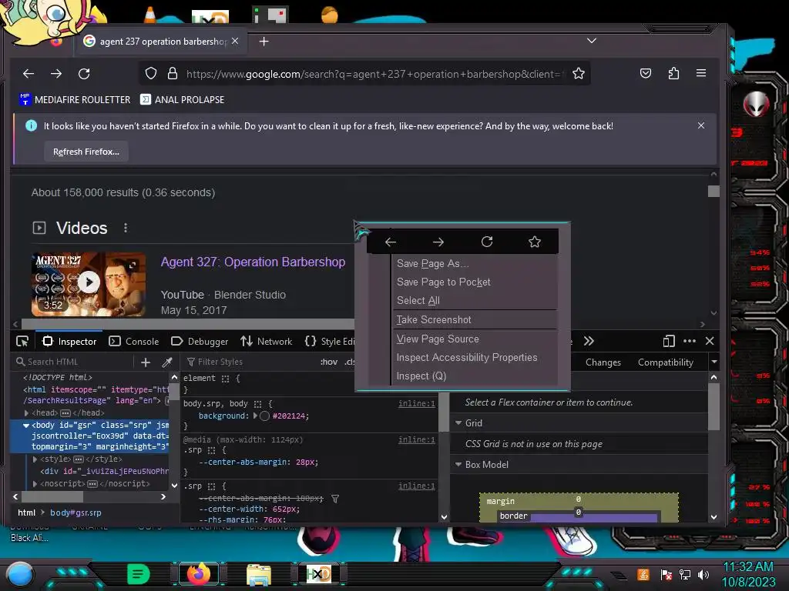Collapse the body#gsr element node
789x591 pixels.
click(25, 426)
